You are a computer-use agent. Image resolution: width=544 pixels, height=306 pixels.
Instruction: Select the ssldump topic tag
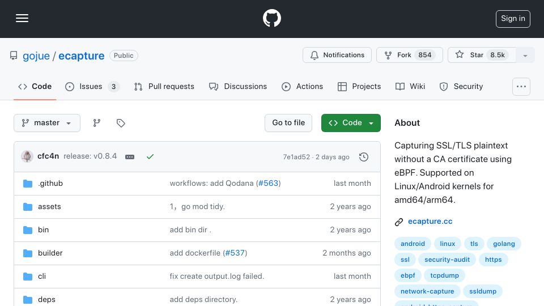(x=483, y=291)
